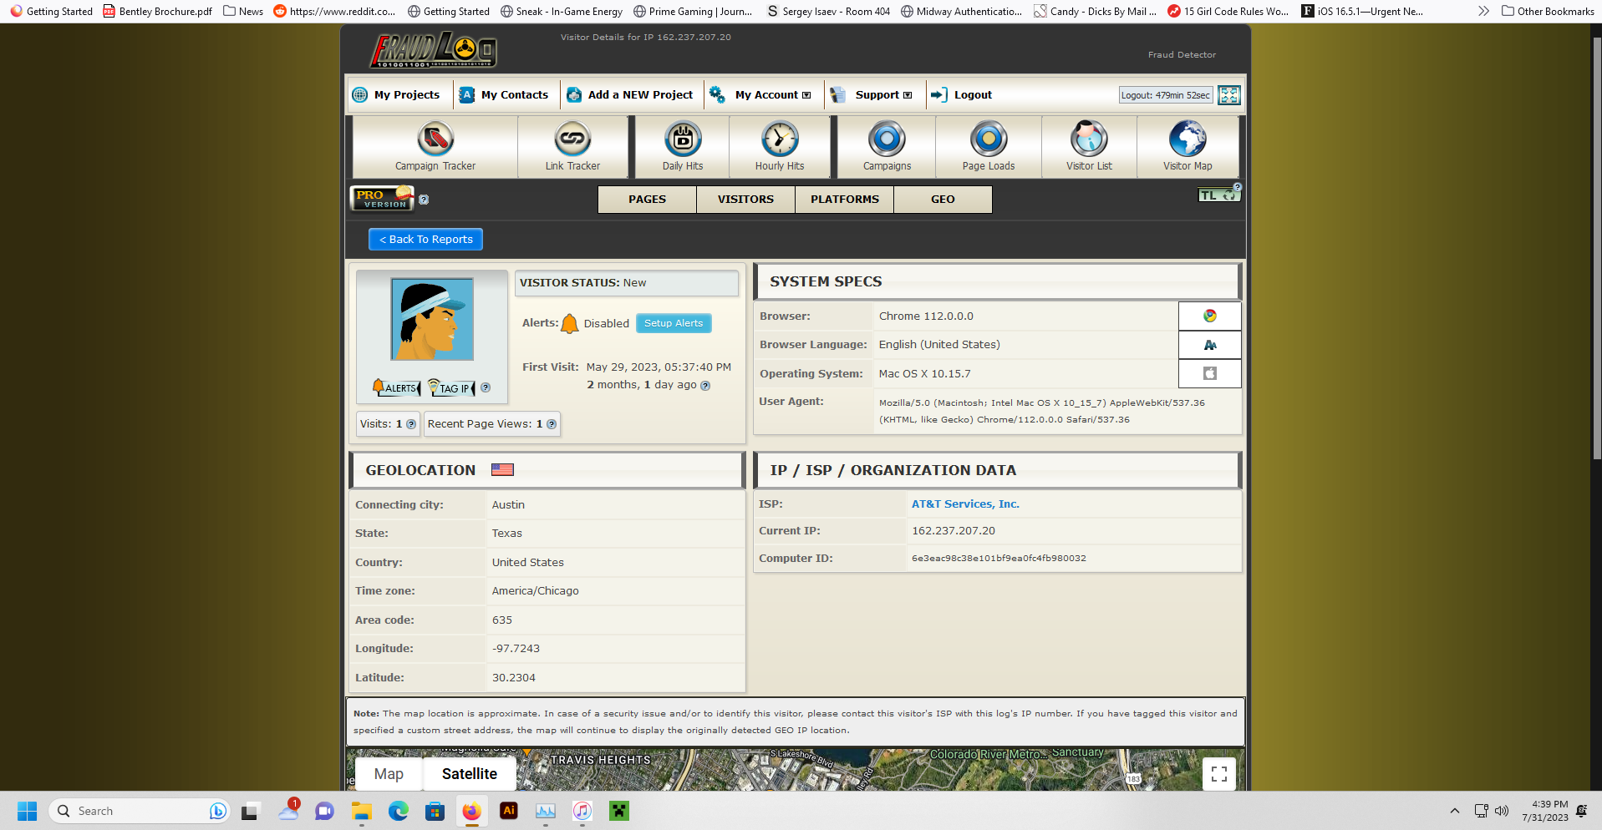Switch map to Map view
The image size is (1602, 830).
coord(389,774)
